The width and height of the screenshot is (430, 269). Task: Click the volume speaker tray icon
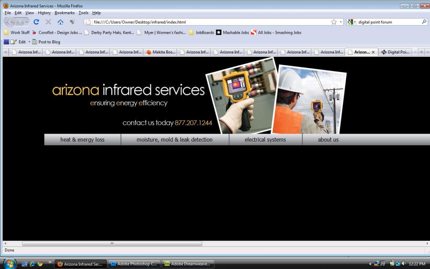[404, 263]
